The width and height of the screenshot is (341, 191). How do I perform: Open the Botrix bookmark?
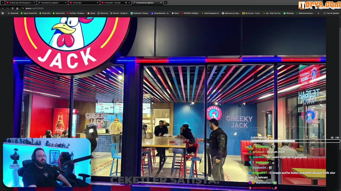pyautogui.click(x=175, y=13)
